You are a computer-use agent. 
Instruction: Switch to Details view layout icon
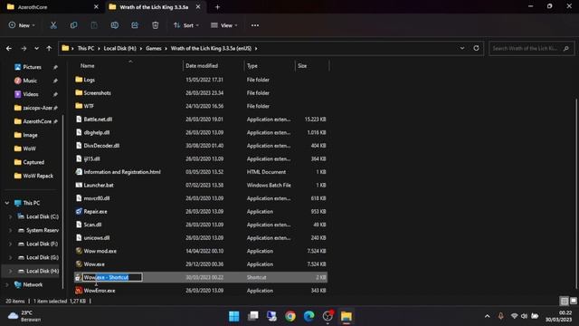click(565, 301)
